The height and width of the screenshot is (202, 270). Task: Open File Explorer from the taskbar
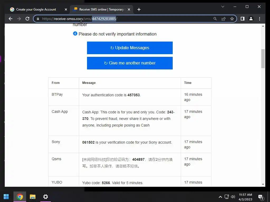tap(32, 196)
